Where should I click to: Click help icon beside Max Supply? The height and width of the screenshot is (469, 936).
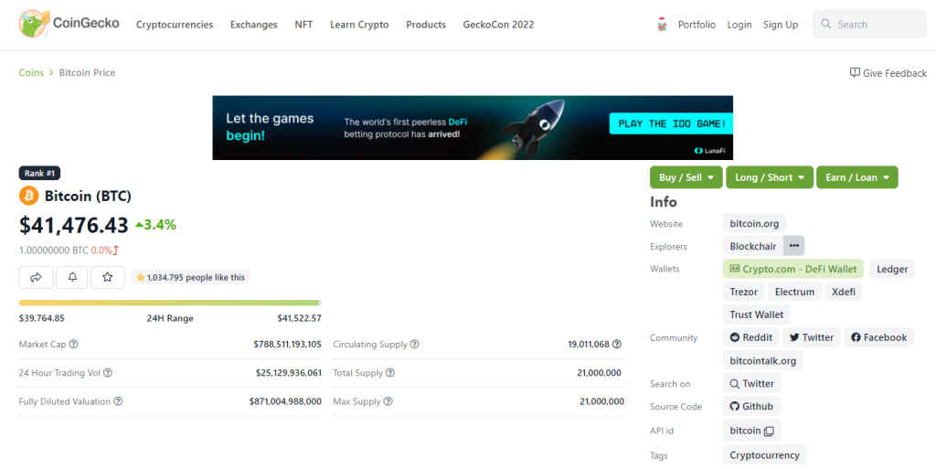388,401
